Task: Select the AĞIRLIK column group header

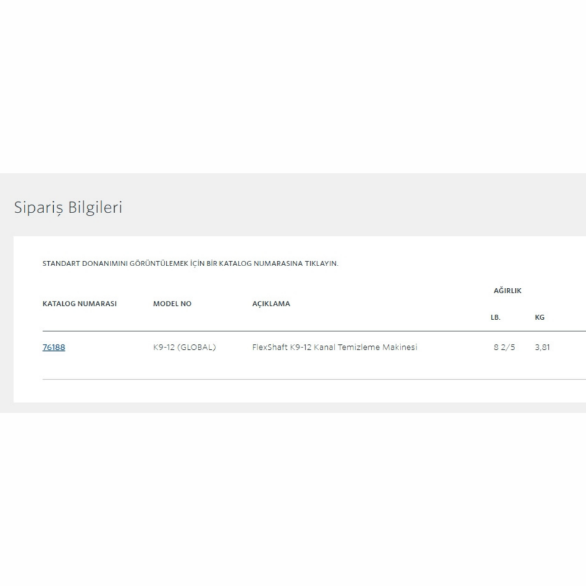Action: [x=507, y=291]
